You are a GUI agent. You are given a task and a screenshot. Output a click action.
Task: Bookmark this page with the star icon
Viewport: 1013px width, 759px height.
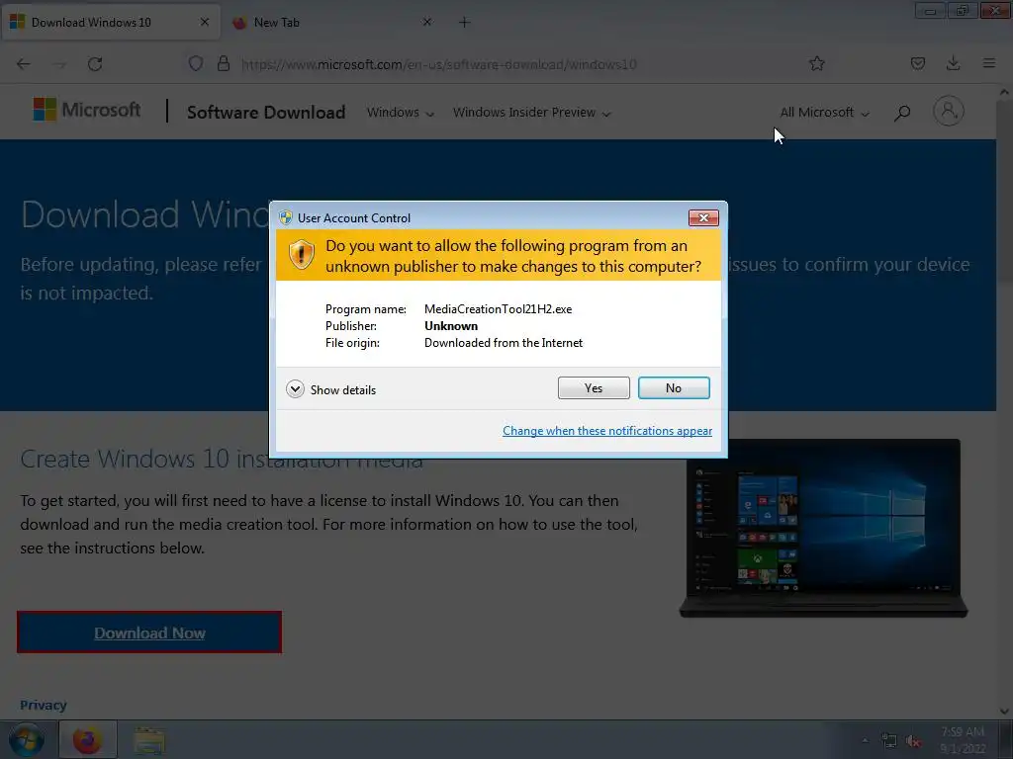point(816,63)
